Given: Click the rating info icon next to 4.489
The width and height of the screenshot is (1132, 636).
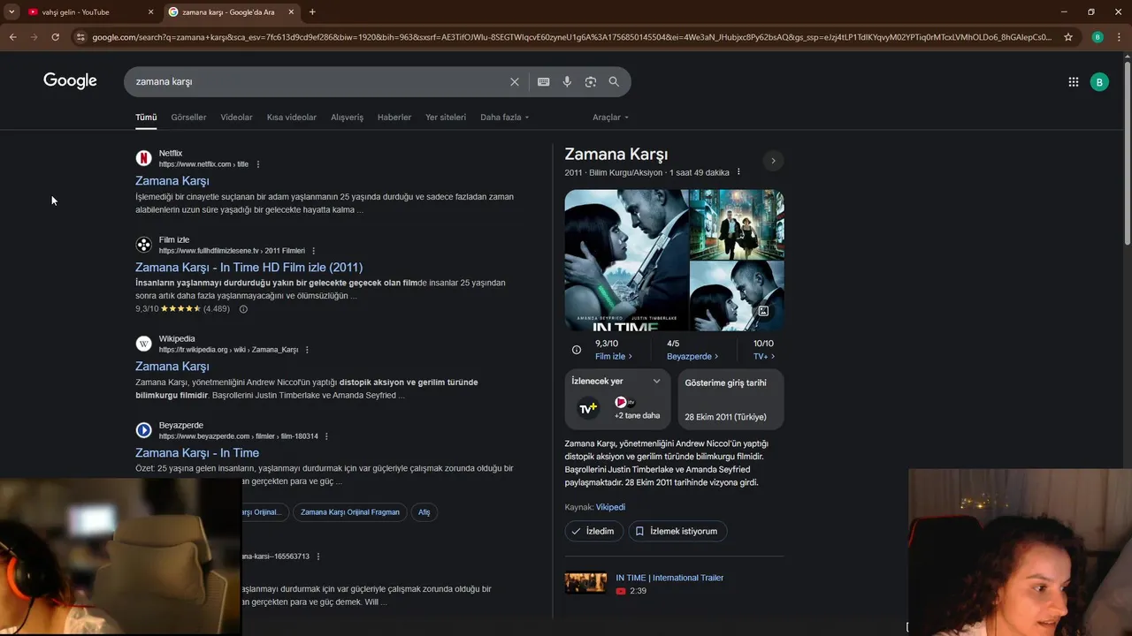Looking at the screenshot, I should pos(243,309).
